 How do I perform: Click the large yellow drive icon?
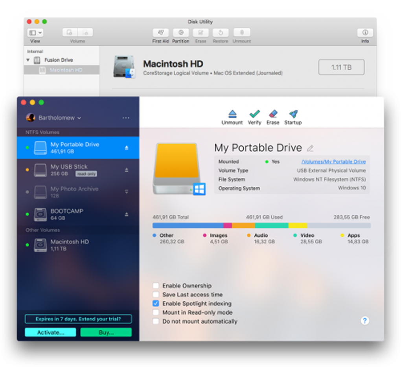coord(180,169)
